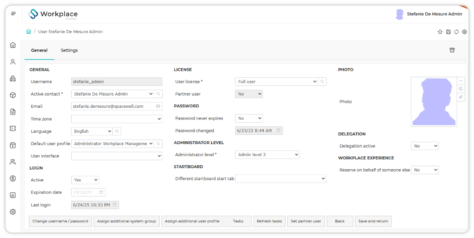Click the envelope icon in Email field

pyautogui.click(x=158, y=106)
